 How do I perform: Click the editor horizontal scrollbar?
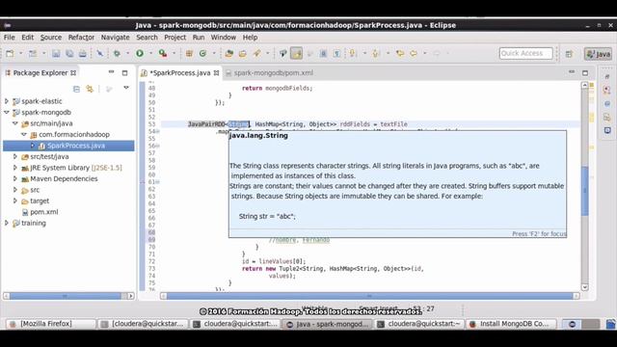(x=369, y=296)
